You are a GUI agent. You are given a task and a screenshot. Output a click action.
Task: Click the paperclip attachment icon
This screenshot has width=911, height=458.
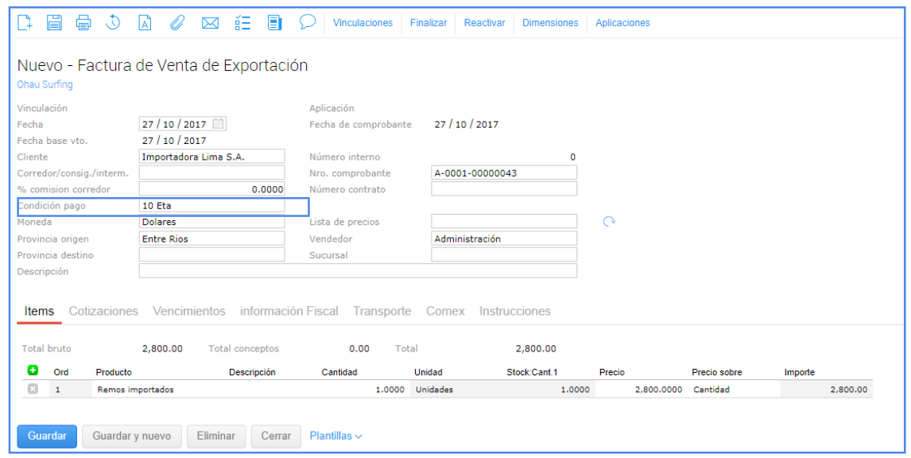(177, 23)
